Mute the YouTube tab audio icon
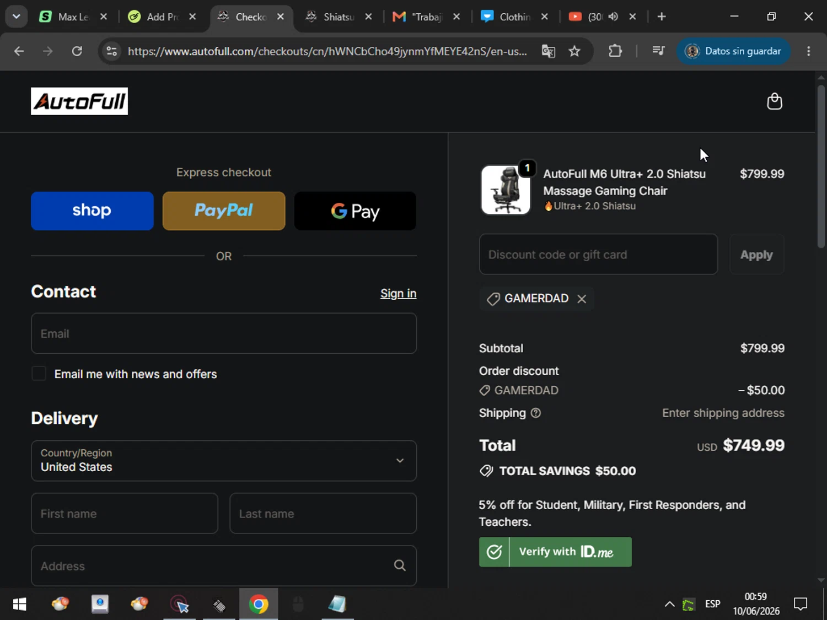This screenshot has height=620, width=827. (x=613, y=17)
